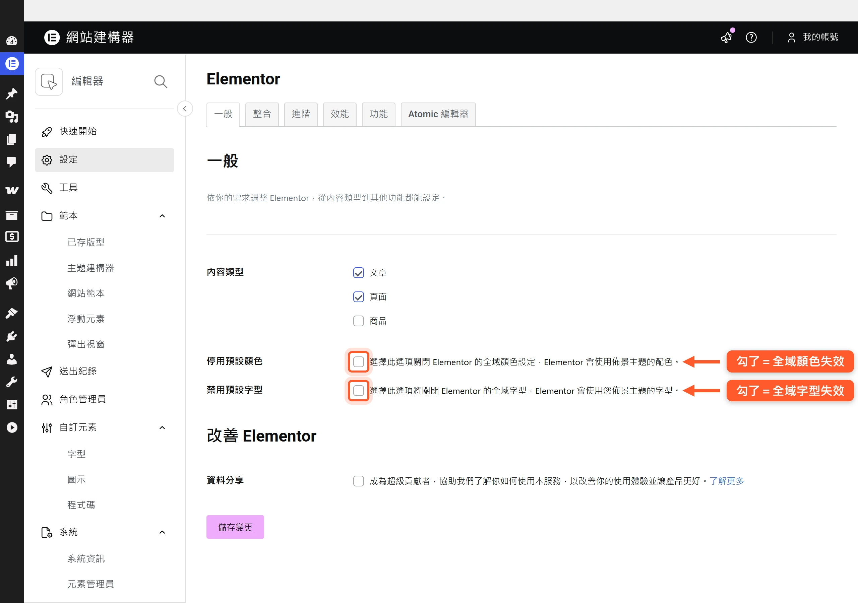The height and width of the screenshot is (603, 858).
Task: Click the play circle icon in admin sidebar
Action: [12, 427]
